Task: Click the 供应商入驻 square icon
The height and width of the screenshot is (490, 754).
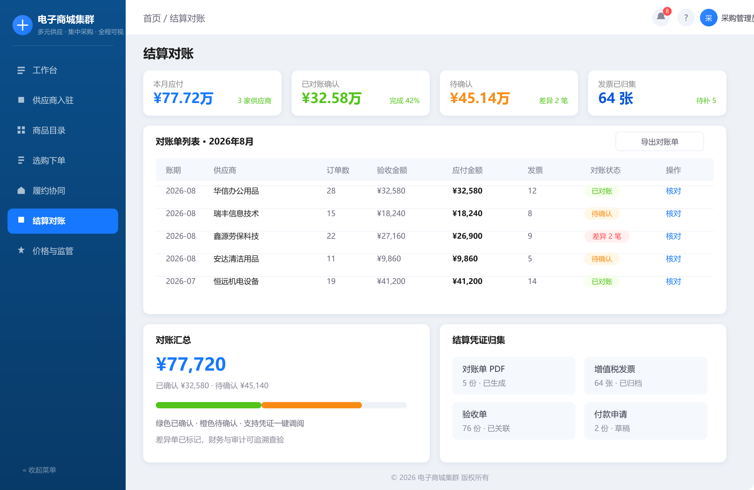Action: (21, 100)
